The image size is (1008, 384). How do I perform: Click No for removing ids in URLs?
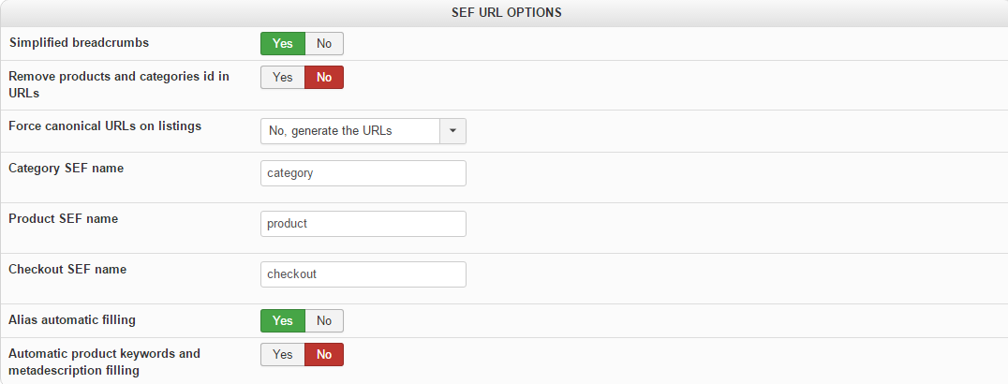(x=324, y=78)
